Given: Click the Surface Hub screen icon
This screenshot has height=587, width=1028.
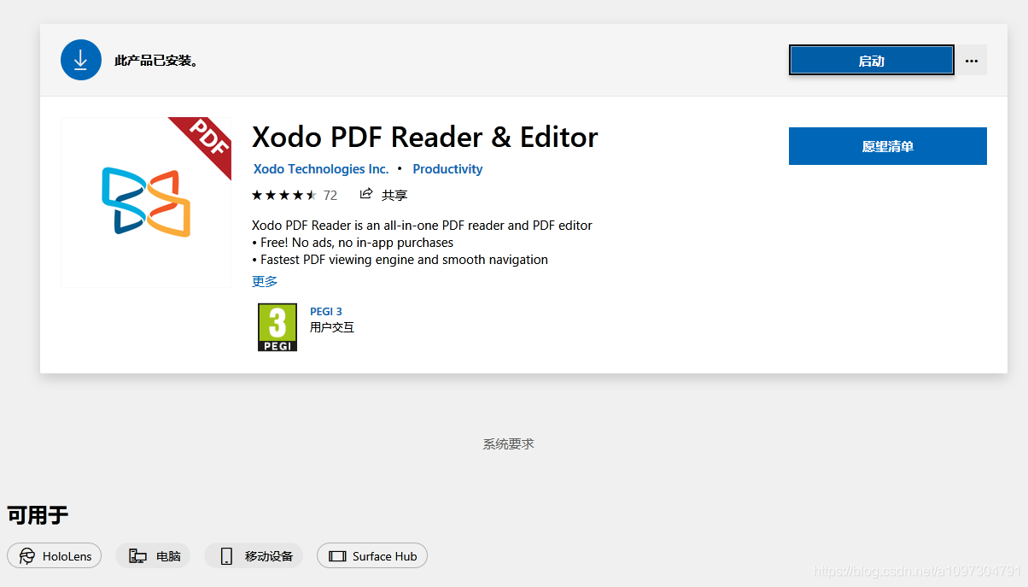Looking at the screenshot, I should tap(337, 556).
